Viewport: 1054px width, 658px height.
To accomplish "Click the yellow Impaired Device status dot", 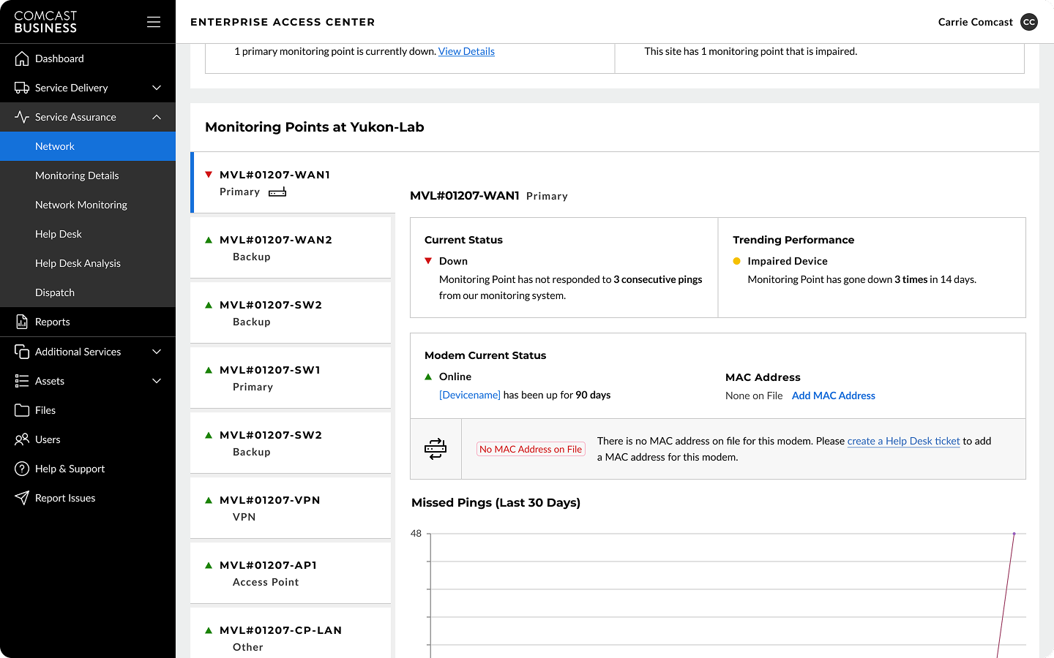I will (736, 261).
